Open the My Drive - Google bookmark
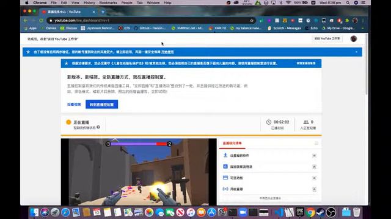The image size is (391, 219). (338, 29)
